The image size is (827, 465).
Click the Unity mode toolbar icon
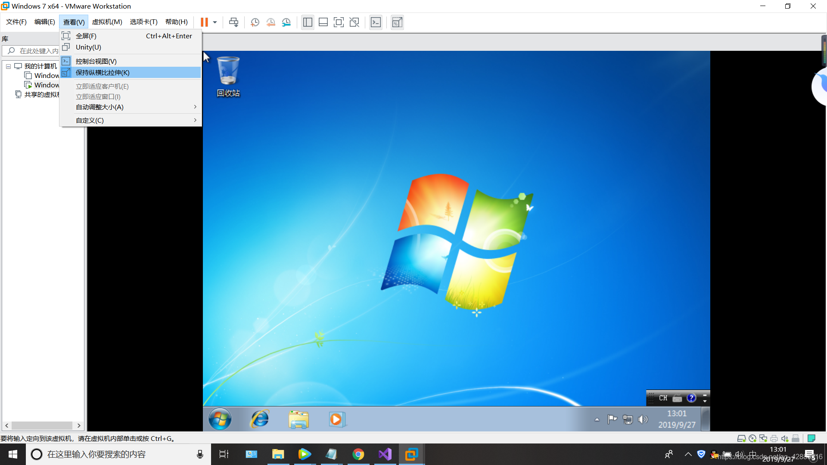(x=354, y=22)
